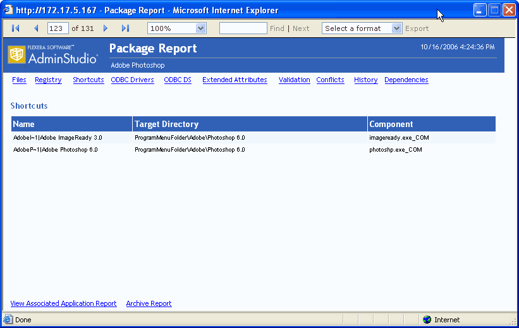Click the current page number field
The height and width of the screenshot is (328, 519).
(x=58, y=28)
